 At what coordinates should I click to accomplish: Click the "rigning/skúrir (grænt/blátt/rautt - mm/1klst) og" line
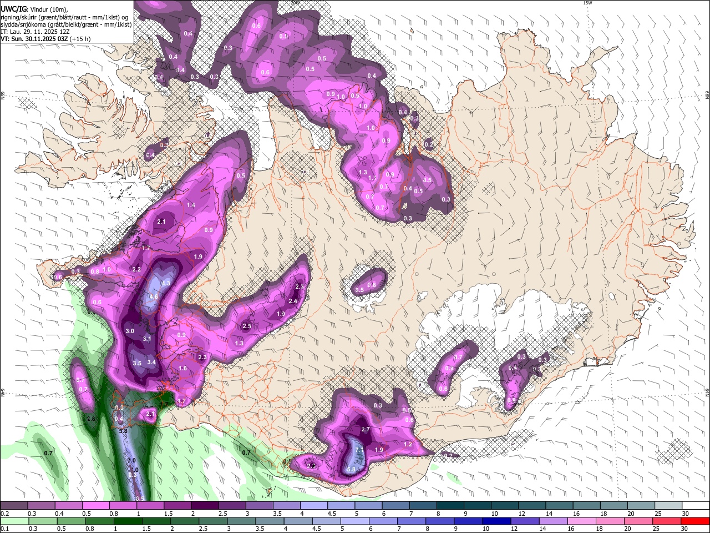coord(64,17)
